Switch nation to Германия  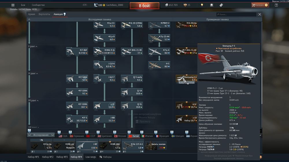tap(77, 136)
